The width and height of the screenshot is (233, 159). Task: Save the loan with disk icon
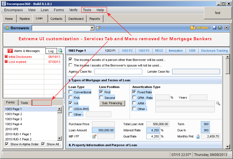214,28
